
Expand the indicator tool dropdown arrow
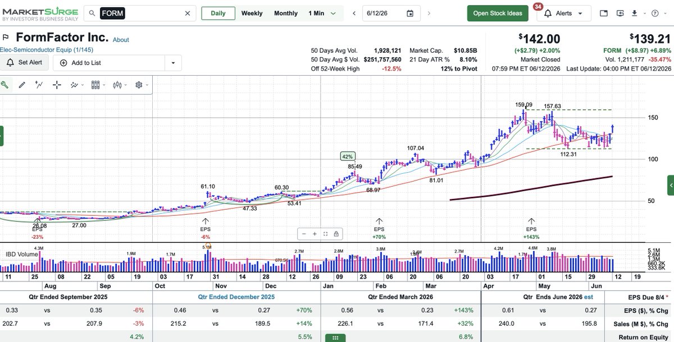[x=83, y=86]
